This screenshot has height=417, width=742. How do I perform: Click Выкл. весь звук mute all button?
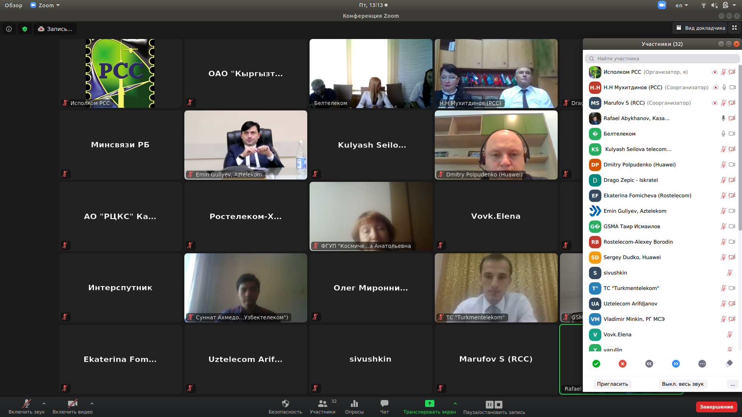point(682,384)
